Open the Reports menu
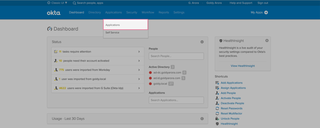320x128 pixels. 164,12
